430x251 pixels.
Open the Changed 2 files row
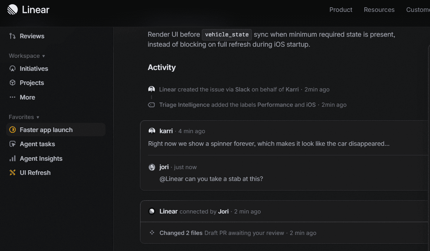pyautogui.click(x=285, y=233)
